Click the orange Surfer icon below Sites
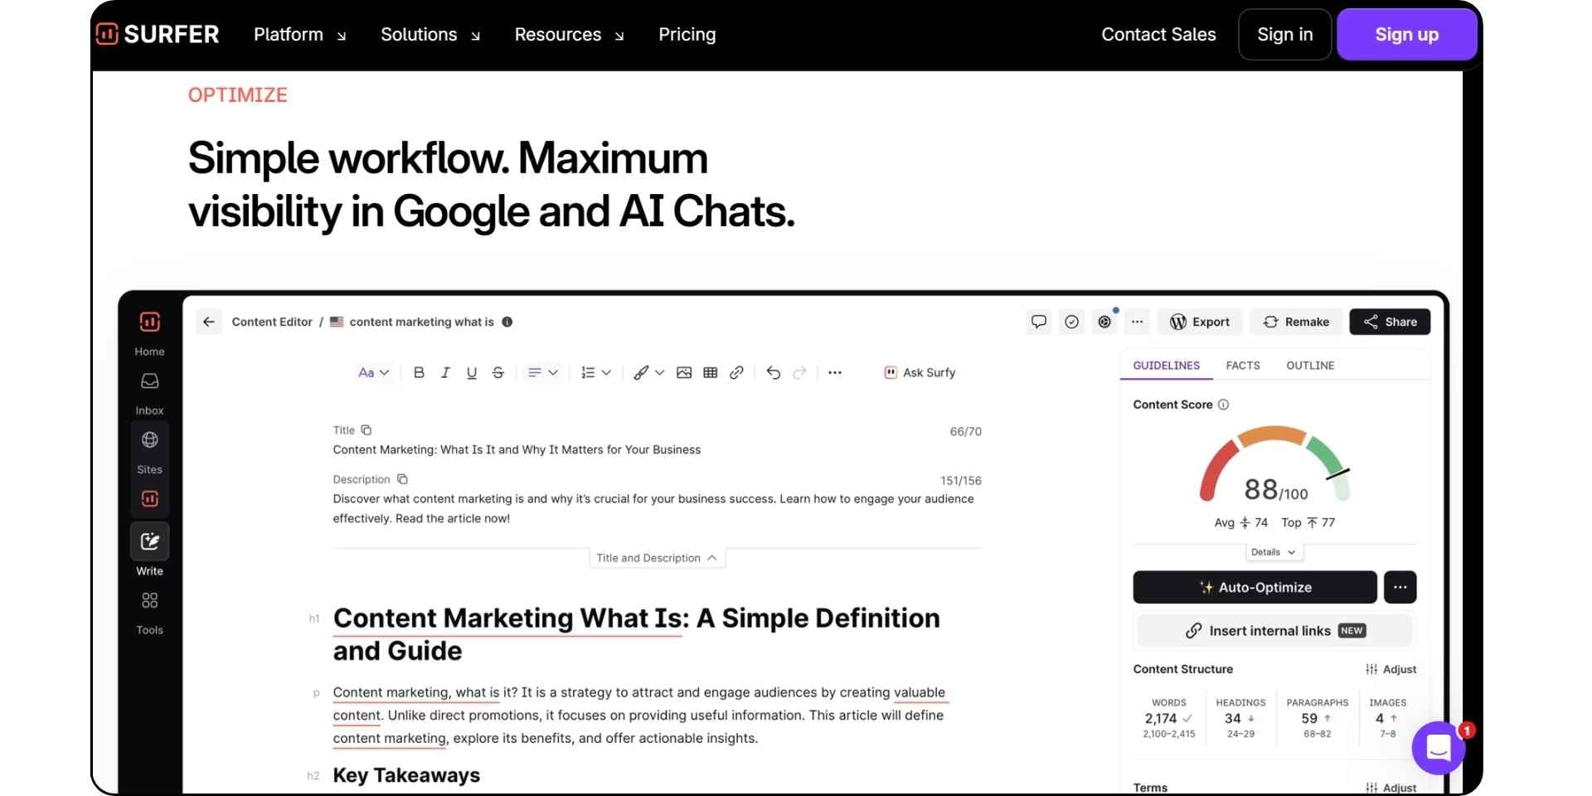1592x796 pixels. pyautogui.click(x=149, y=498)
